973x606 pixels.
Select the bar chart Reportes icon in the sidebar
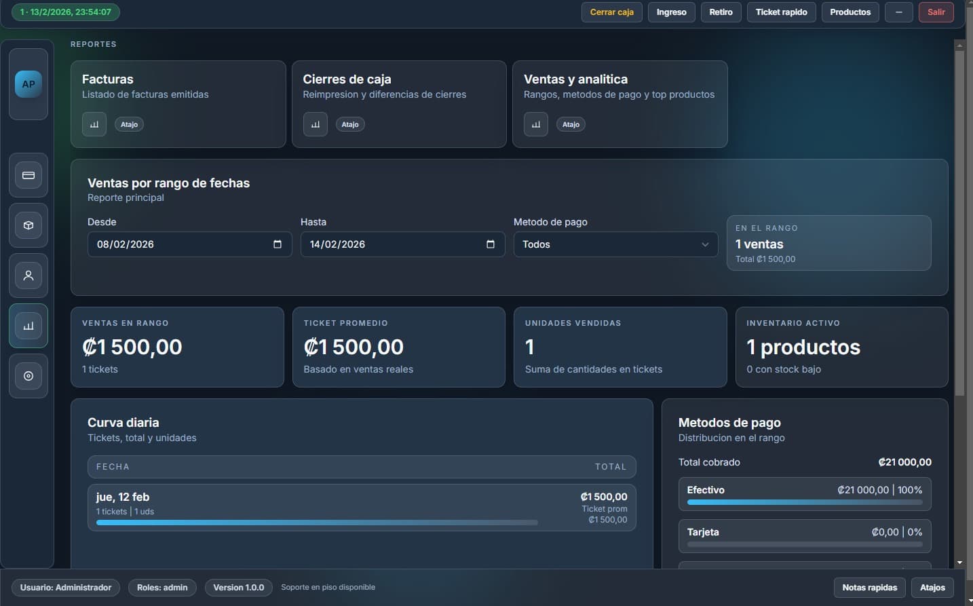(x=28, y=326)
